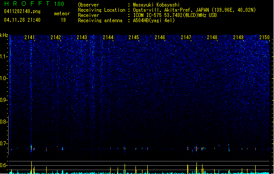Click the 0.9 frequency axis label

[4, 100]
